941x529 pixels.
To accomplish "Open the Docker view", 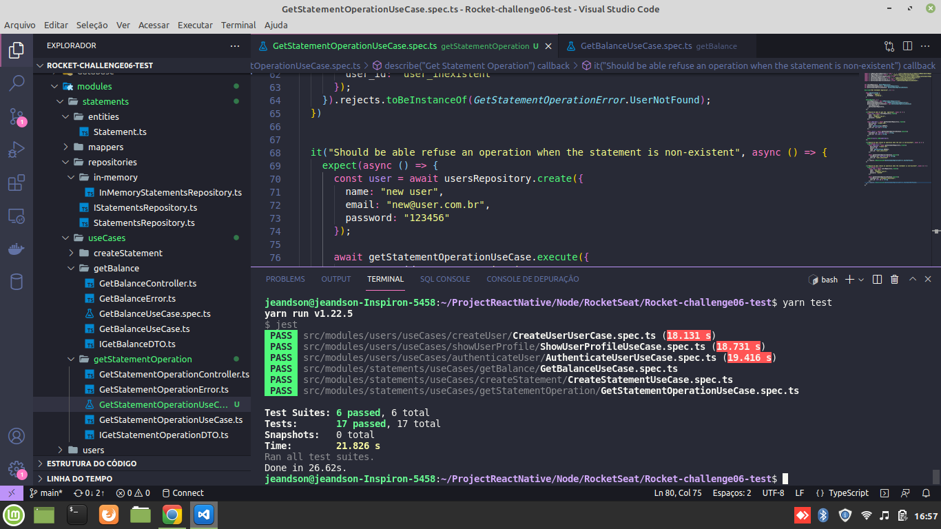I will click(17, 249).
